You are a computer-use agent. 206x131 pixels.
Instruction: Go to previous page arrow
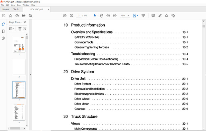pos(65,16)
